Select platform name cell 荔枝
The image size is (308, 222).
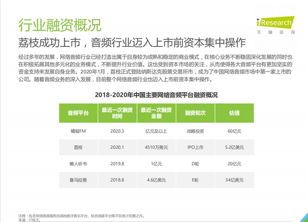click(x=78, y=147)
